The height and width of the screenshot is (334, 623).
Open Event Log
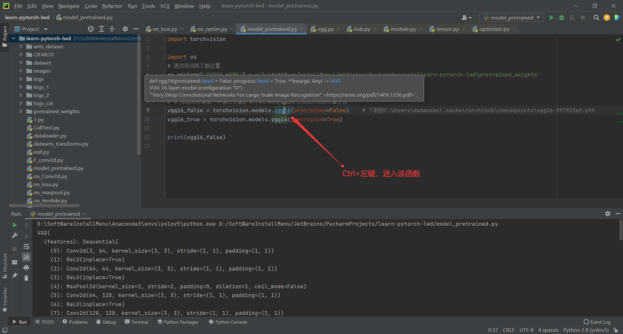tap(597, 322)
